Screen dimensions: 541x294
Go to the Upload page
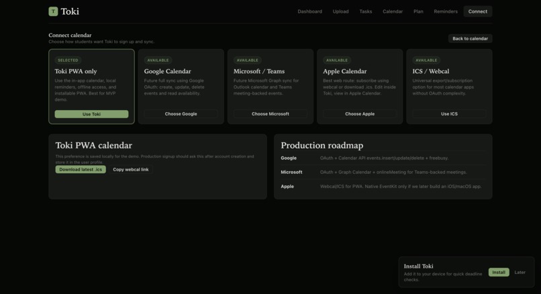pyautogui.click(x=340, y=11)
